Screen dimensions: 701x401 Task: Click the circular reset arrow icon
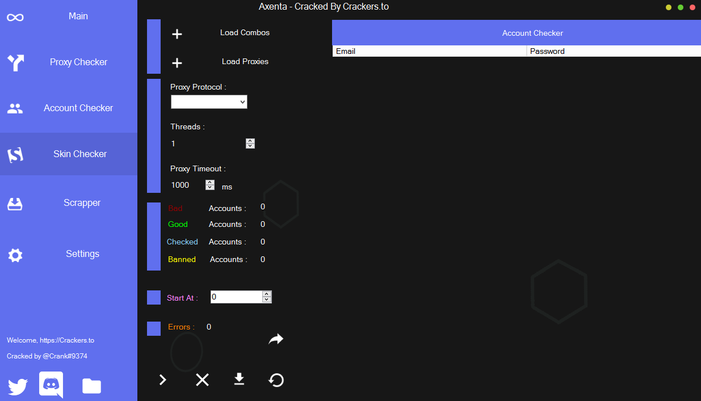point(276,380)
